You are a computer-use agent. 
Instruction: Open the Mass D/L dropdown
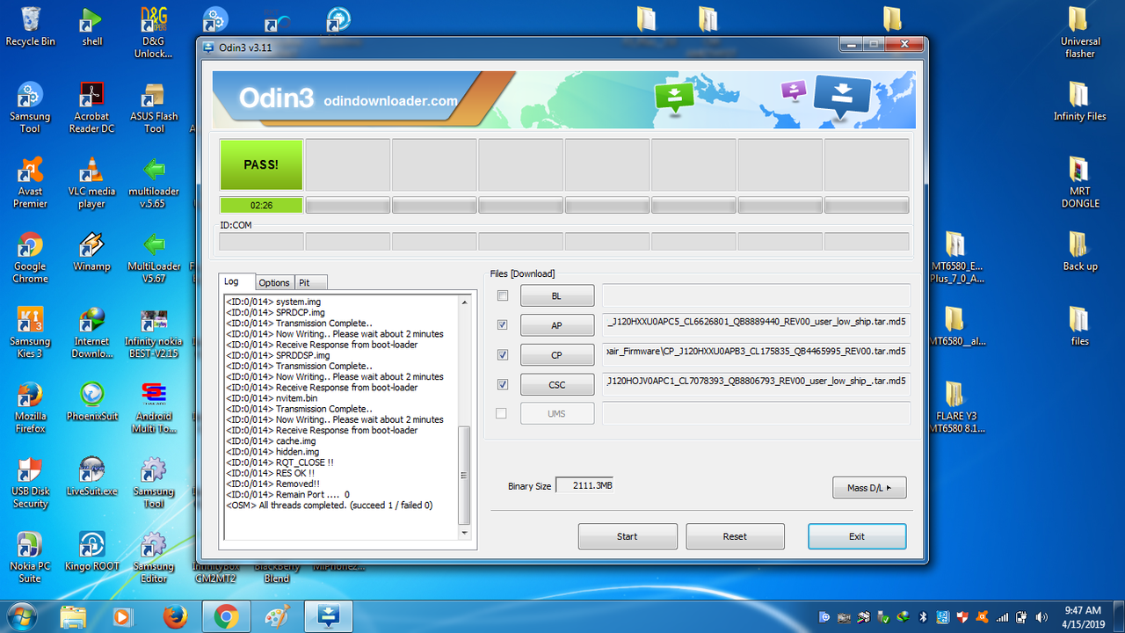(869, 487)
